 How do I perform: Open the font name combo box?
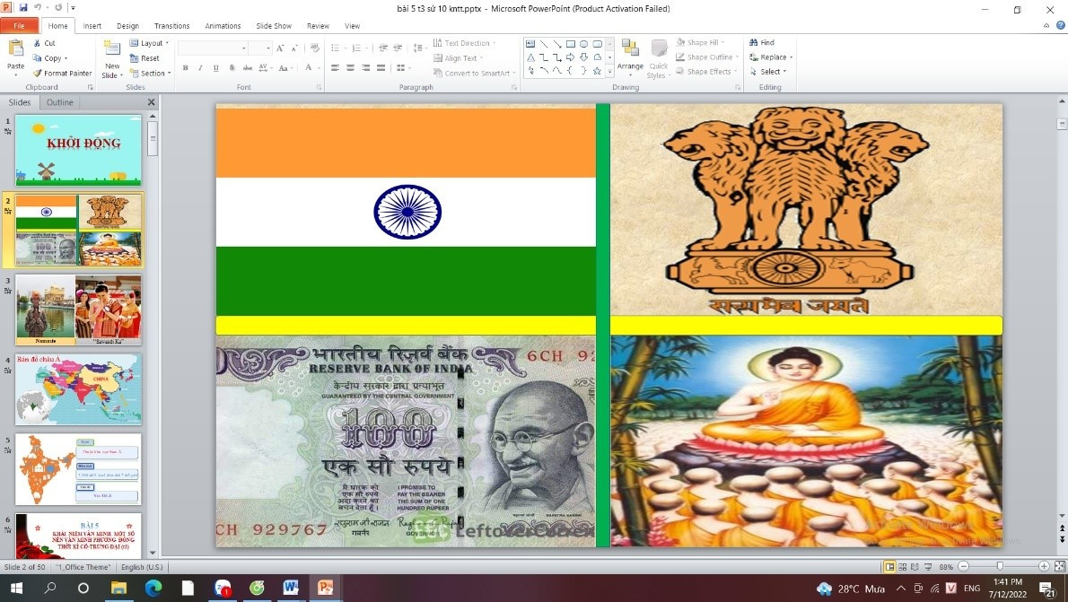click(213, 48)
